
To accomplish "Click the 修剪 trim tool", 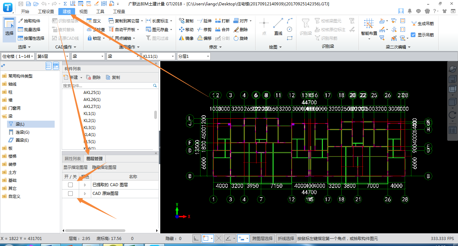I will click(x=204, y=29).
